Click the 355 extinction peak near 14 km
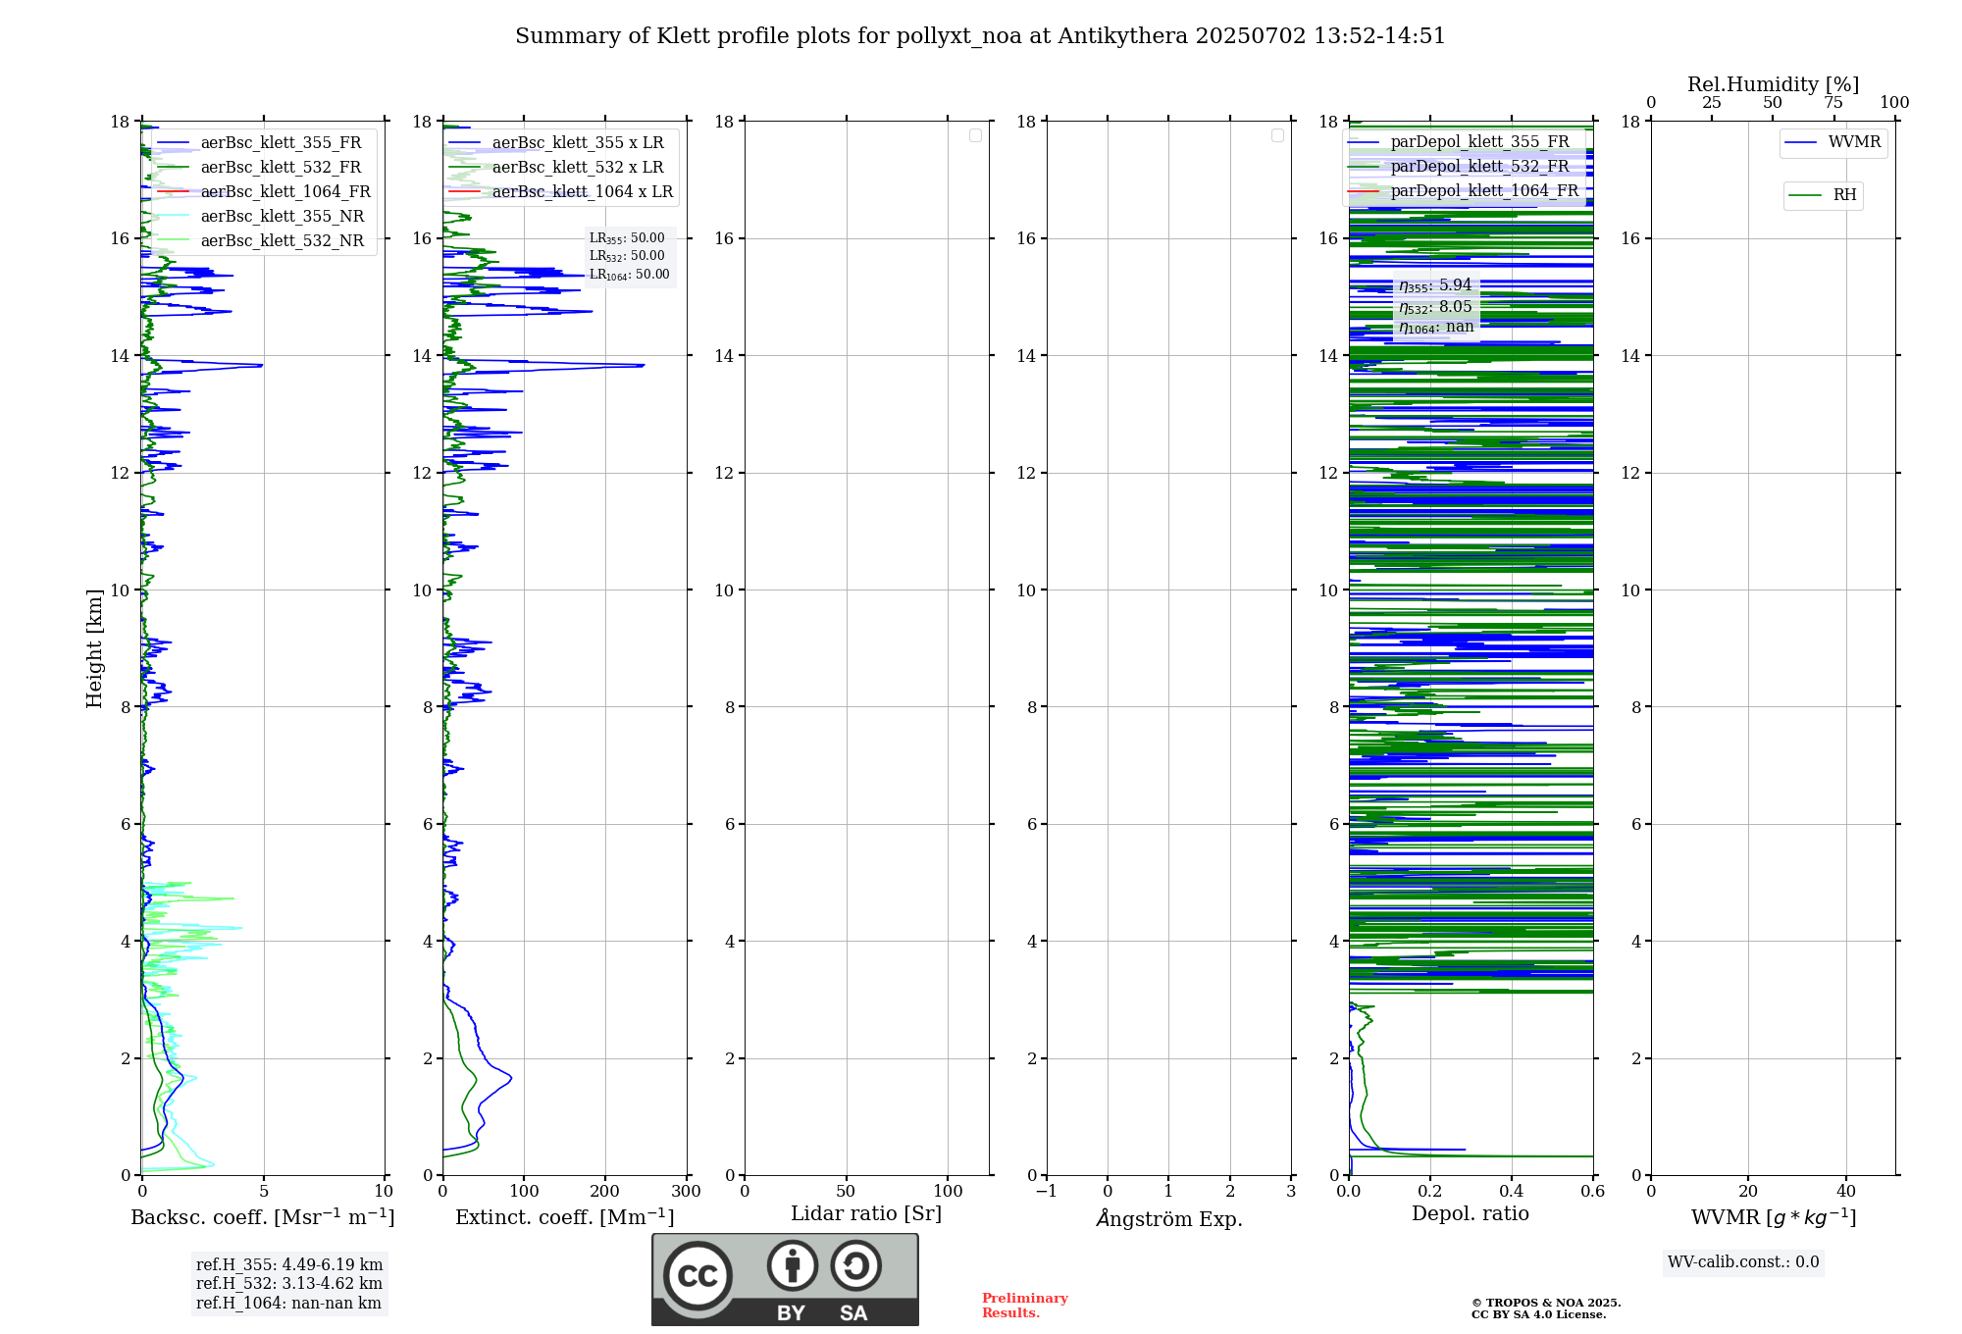 click(642, 366)
